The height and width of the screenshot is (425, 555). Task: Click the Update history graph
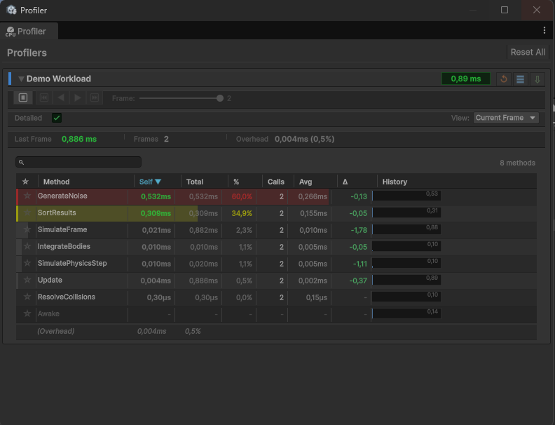click(x=406, y=280)
